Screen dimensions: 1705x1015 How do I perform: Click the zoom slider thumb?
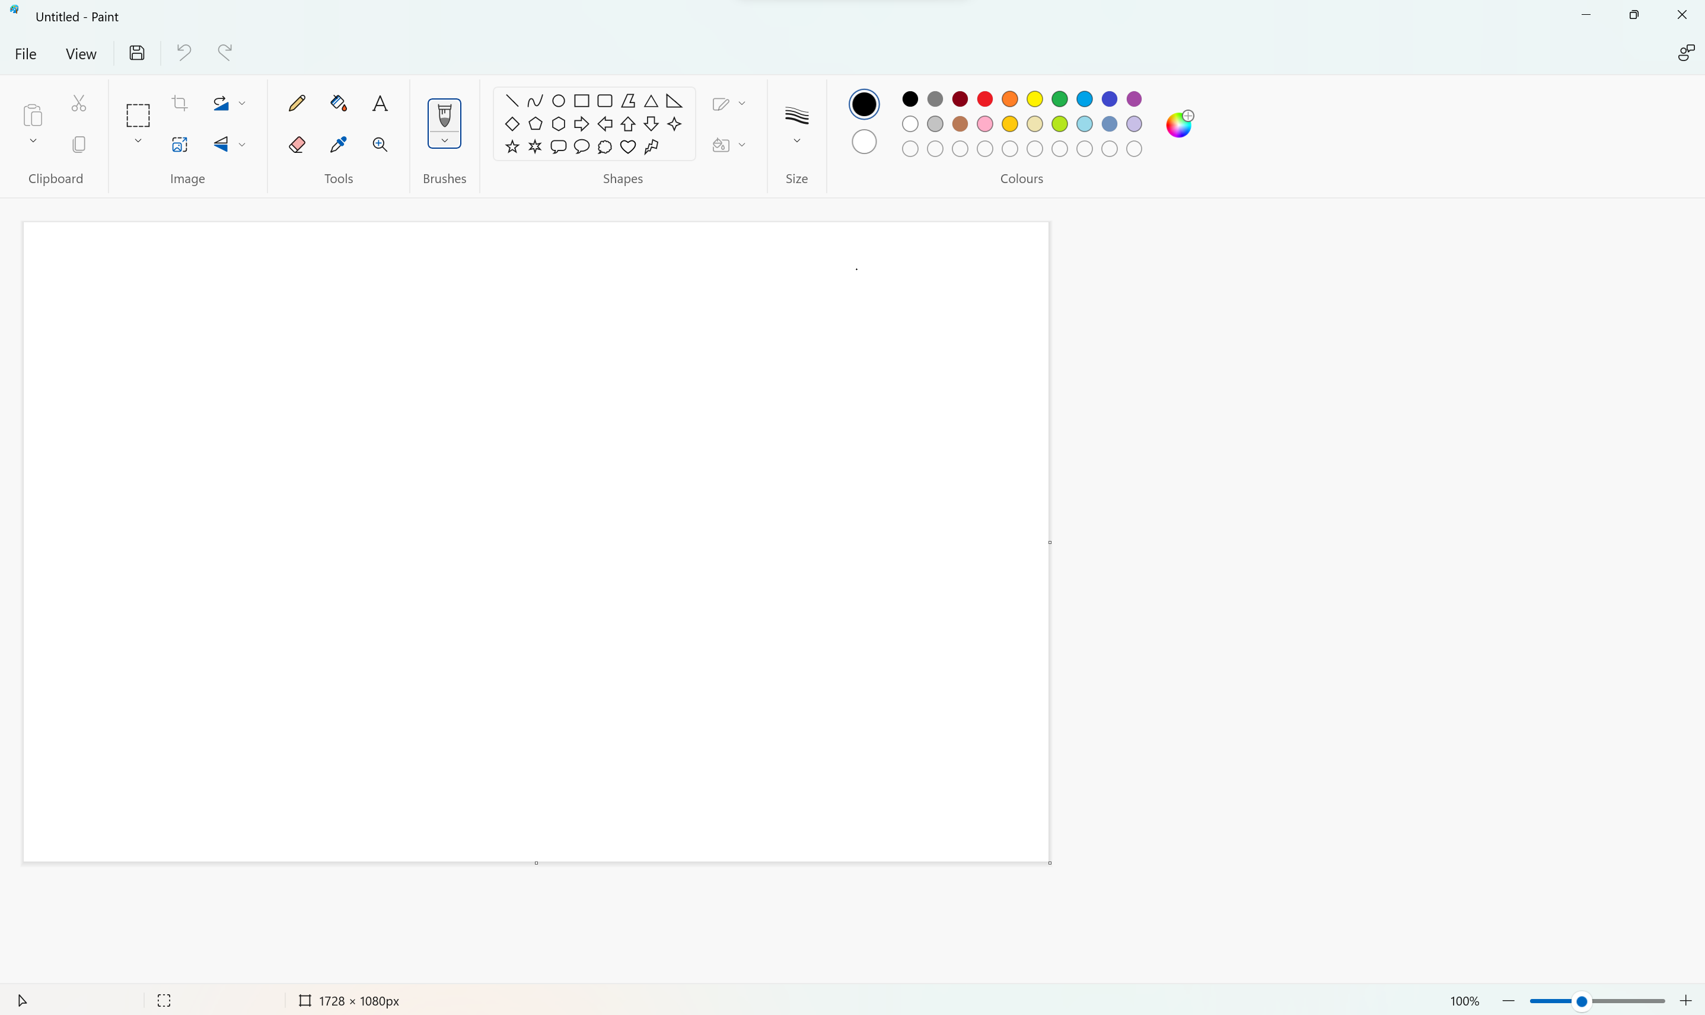pos(1582,1001)
